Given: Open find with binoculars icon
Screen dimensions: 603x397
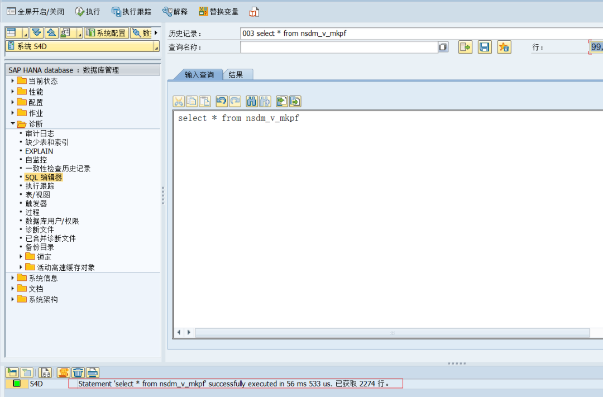Looking at the screenshot, I should pos(252,101).
